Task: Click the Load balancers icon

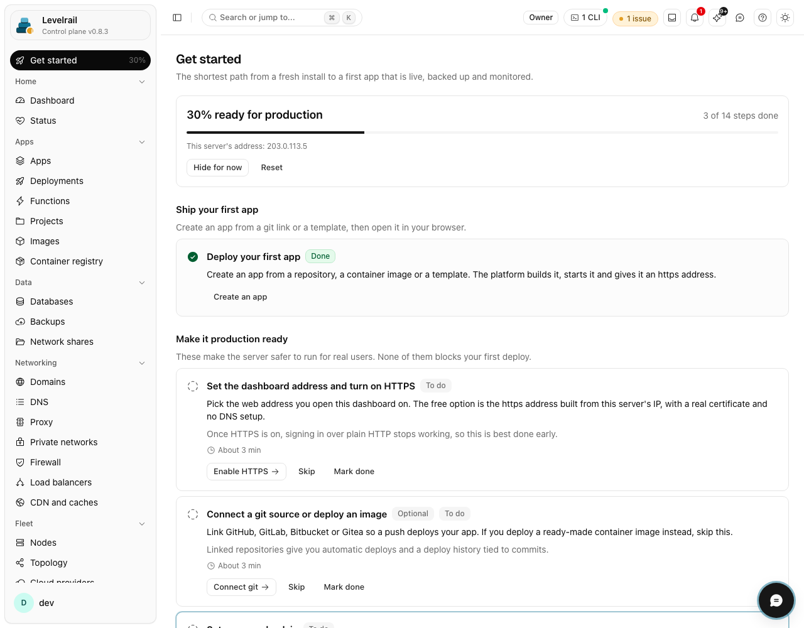Action: click(20, 482)
